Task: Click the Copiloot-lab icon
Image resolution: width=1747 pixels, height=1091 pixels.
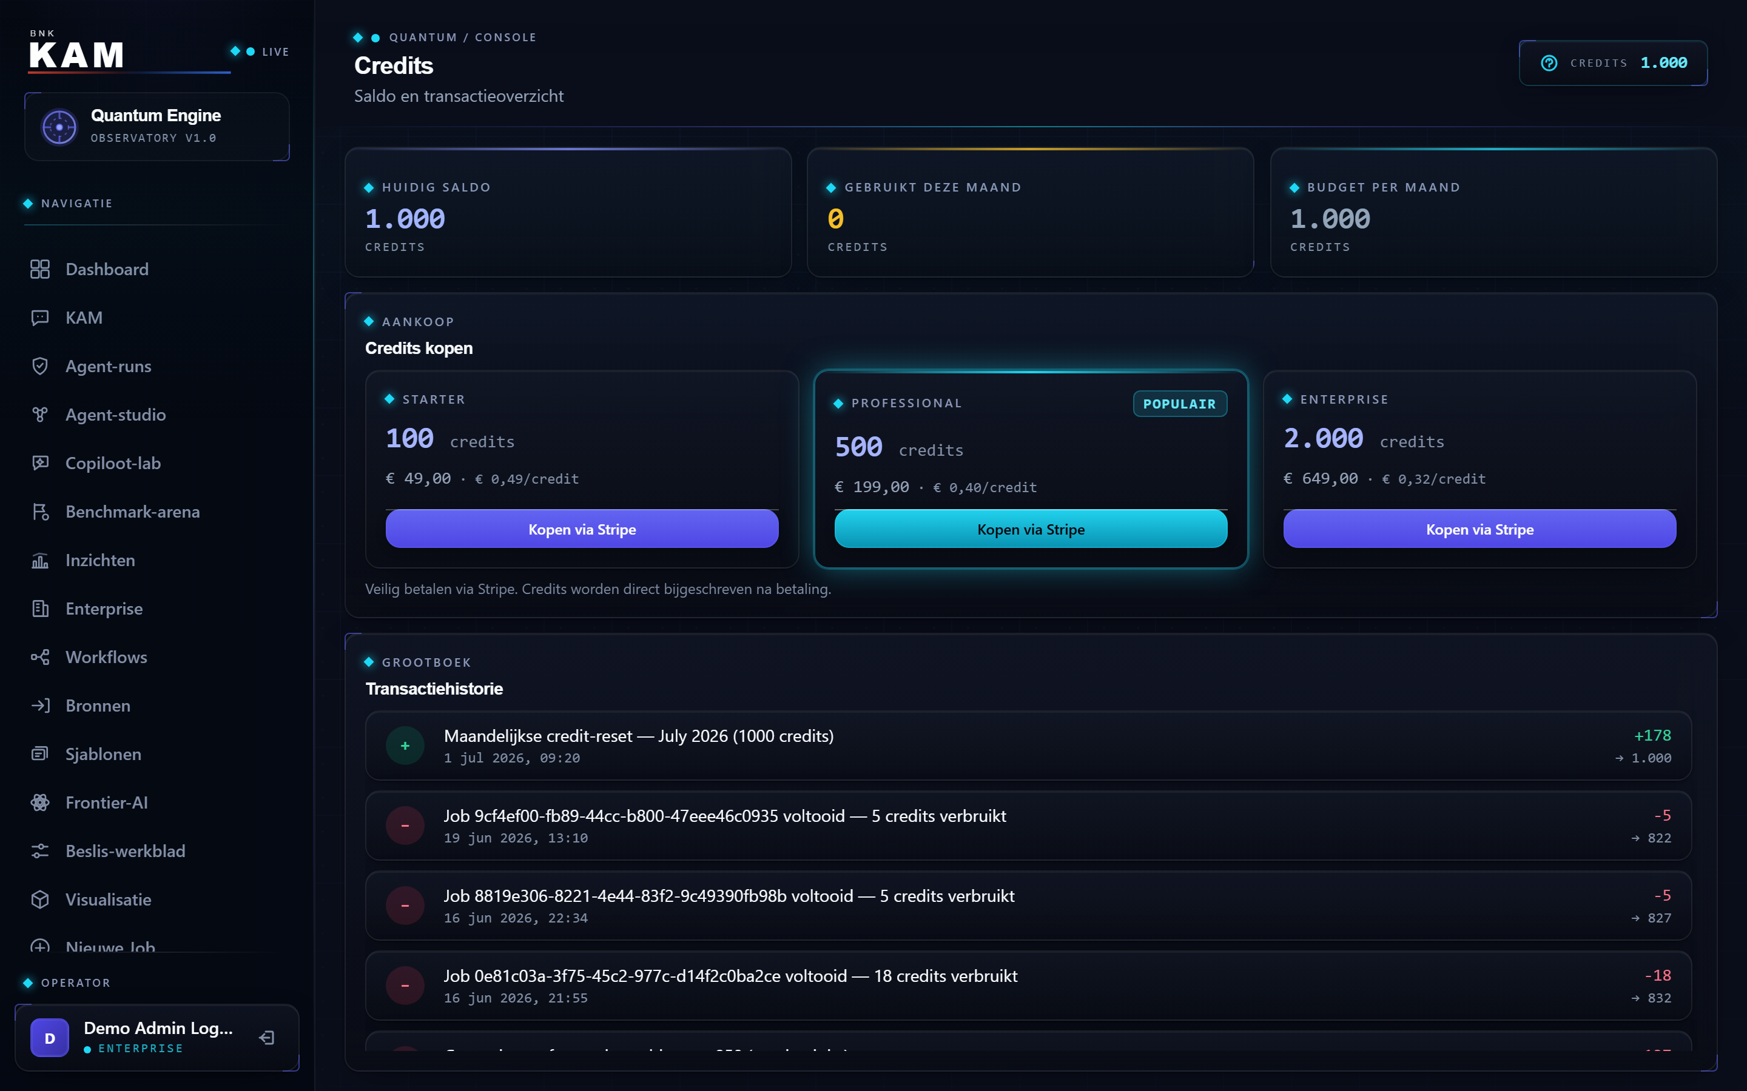Action: tap(39, 462)
